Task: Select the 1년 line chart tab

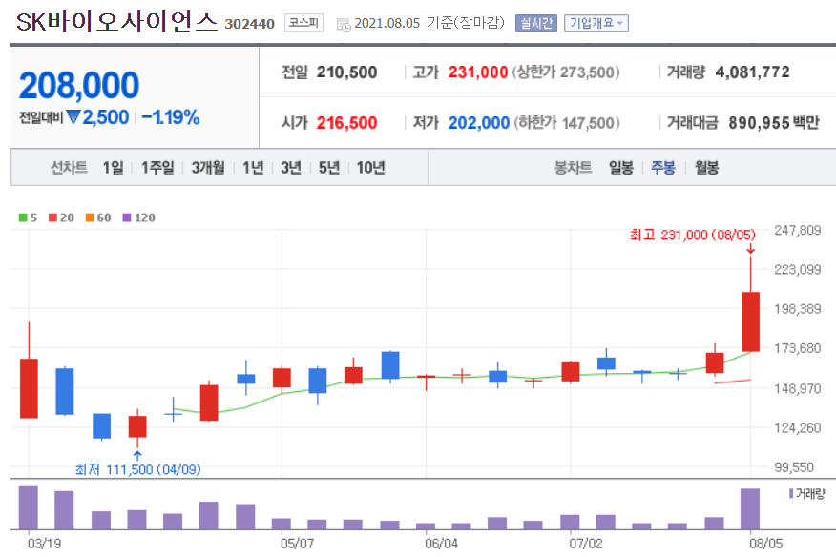Action: pos(253,168)
